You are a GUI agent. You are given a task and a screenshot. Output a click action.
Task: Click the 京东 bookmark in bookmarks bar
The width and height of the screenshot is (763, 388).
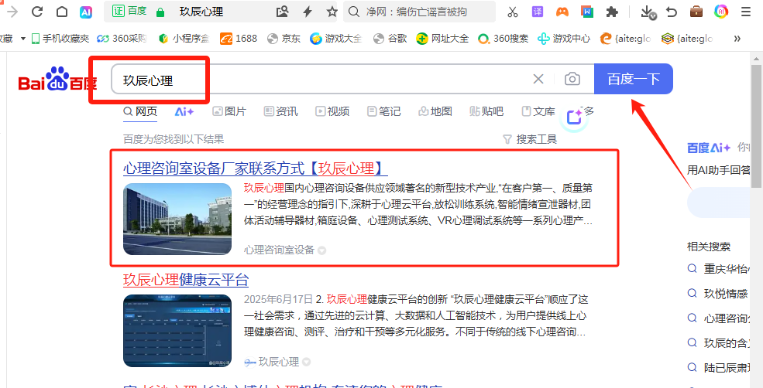pos(284,38)
